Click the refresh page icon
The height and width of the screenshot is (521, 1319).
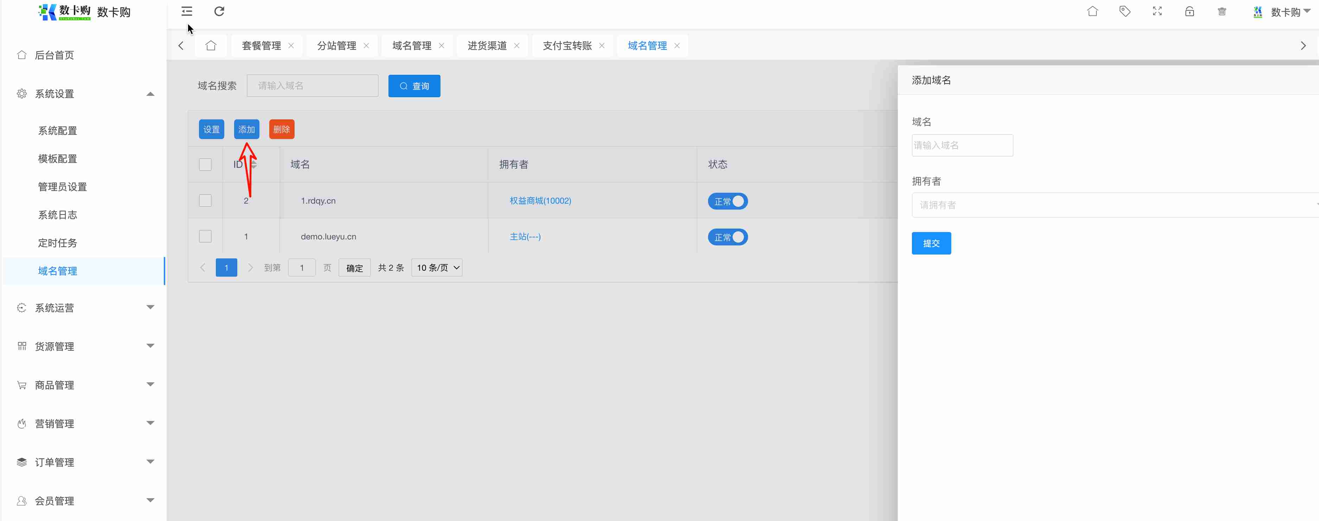(x=219, y=11)
